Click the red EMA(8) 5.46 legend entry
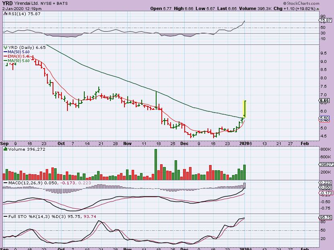The image size is (334, 250). (16, 56)
